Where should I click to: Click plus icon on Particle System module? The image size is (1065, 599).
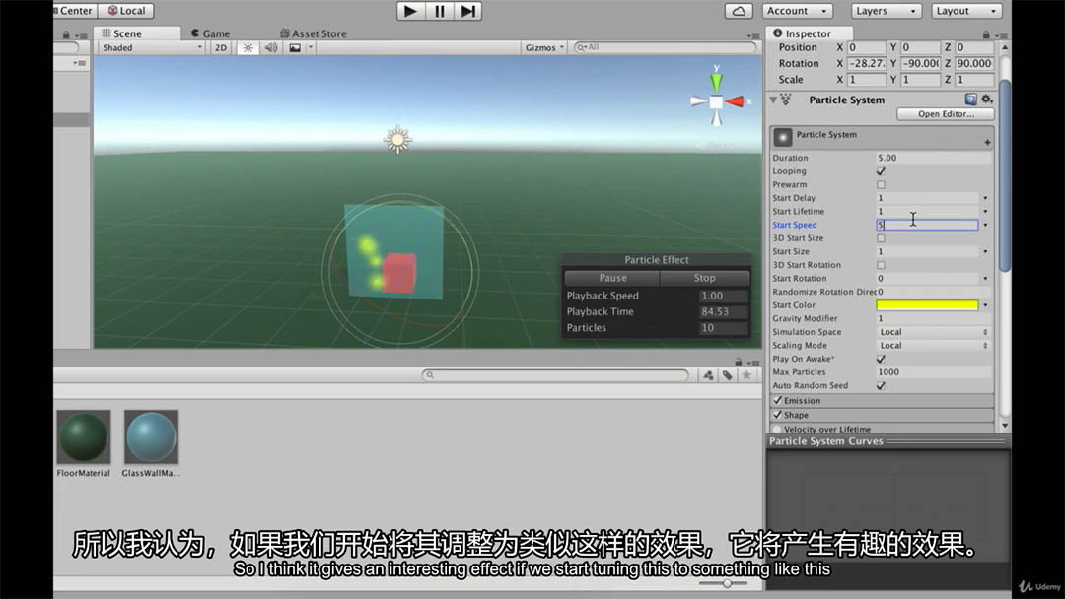click(x=987, y=143)
